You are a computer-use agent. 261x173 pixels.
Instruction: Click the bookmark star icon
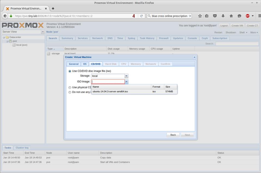tap(200, 16)
